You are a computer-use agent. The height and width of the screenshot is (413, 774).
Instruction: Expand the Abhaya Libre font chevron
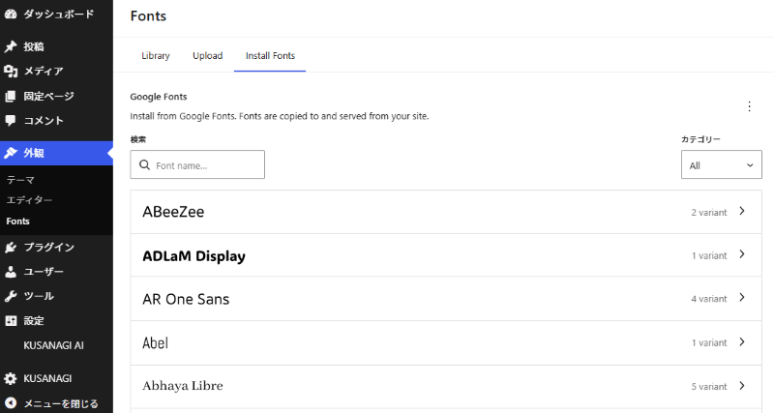741,386
